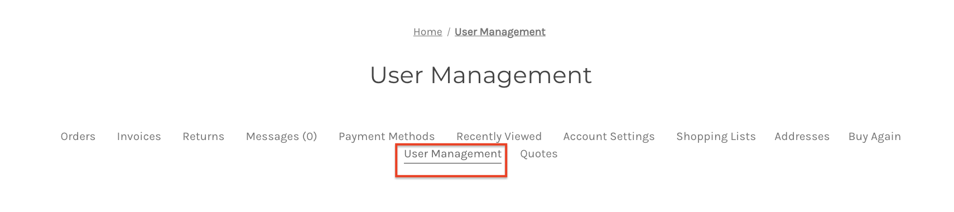The height and width of the screenshot is (212, 954).
Task: Open the Quotes tab
Action: (x=539, y=154)
